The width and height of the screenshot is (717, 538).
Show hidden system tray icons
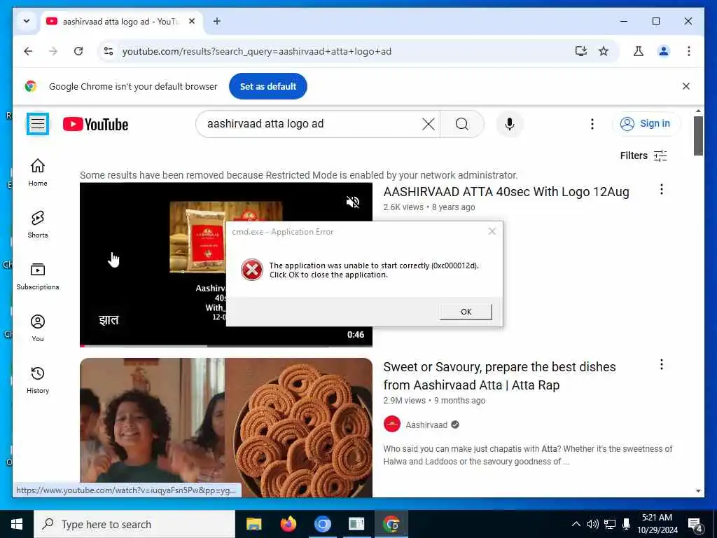[x=576, y=524]
